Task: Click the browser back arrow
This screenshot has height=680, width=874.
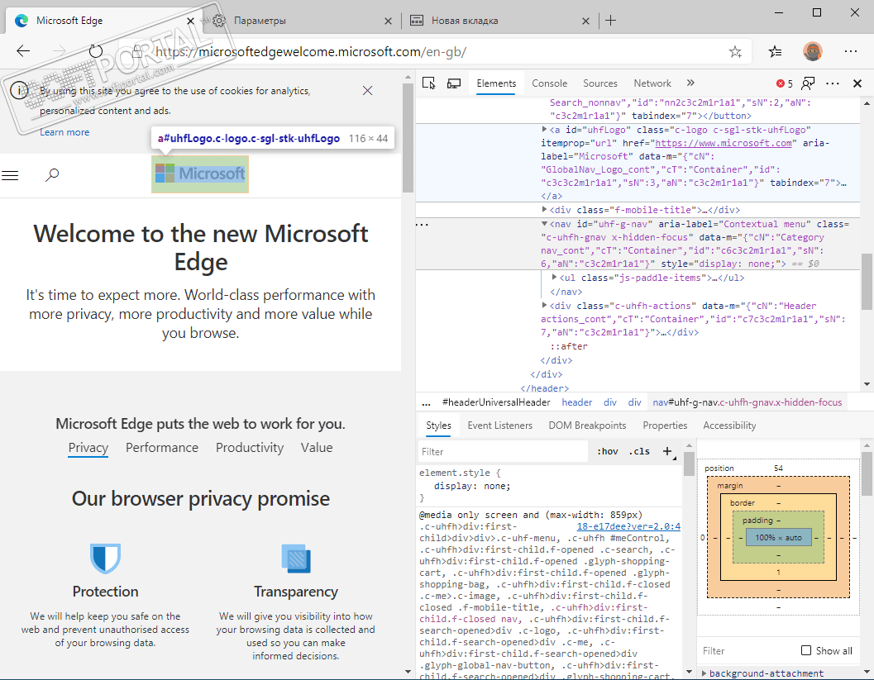Action: pos(23,51)
